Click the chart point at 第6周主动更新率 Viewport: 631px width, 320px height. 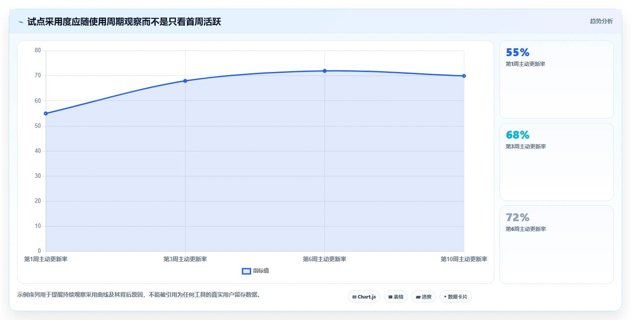click(x=325, y=71)
